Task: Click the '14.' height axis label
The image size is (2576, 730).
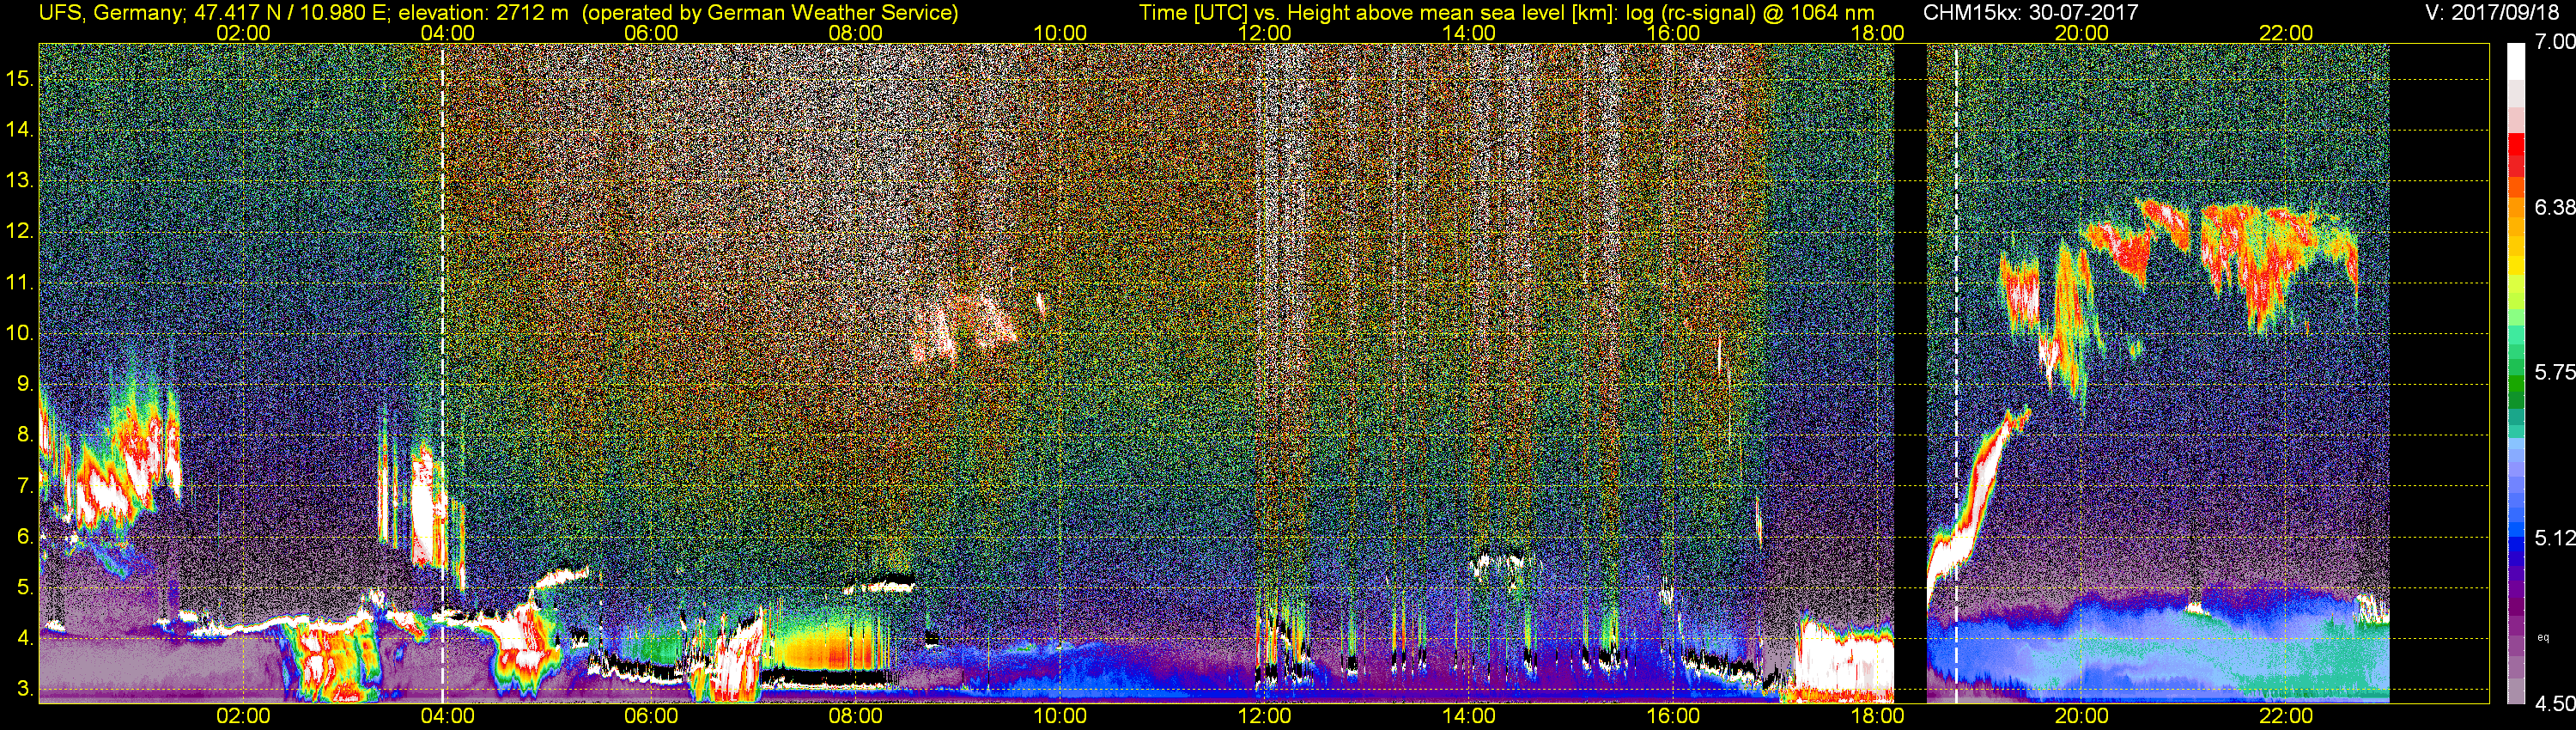Action: pos(19,130)
